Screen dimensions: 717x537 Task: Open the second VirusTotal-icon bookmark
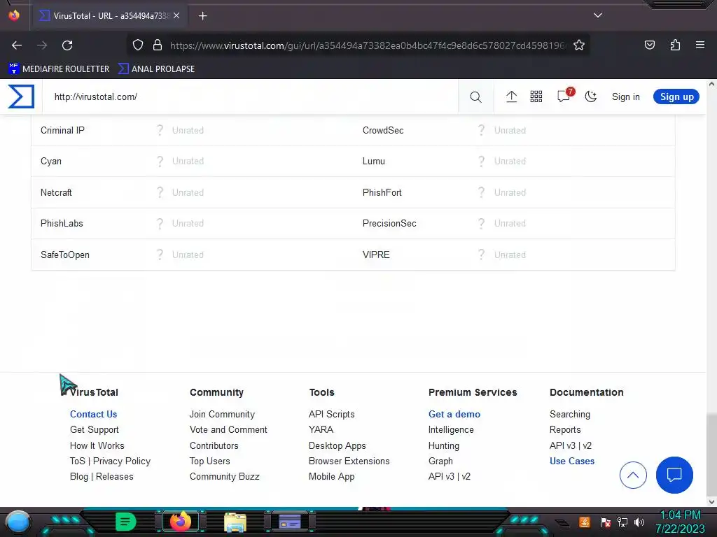156,69
